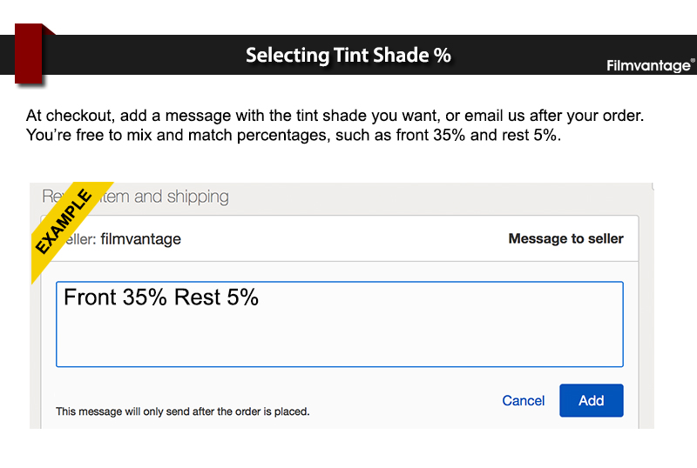
Task: Select the 'Message to seller' label
Action: pyautogui.click(x=565, y=238)
